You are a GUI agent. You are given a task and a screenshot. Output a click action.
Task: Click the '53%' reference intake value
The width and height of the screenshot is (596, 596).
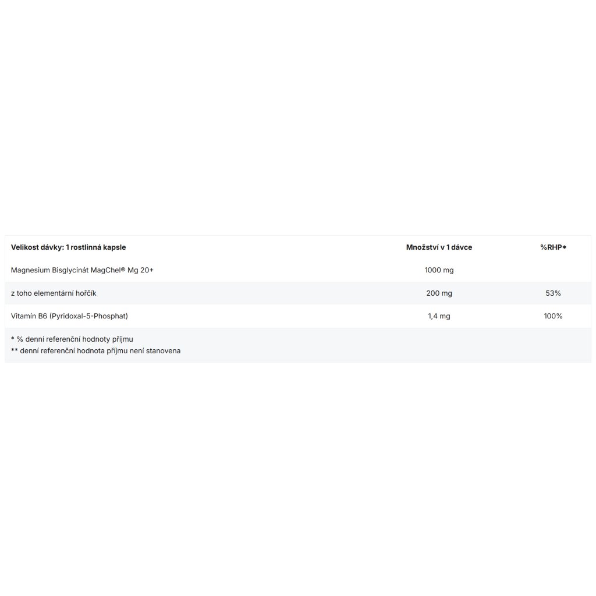pyautogui.click(x=553, y=293)
